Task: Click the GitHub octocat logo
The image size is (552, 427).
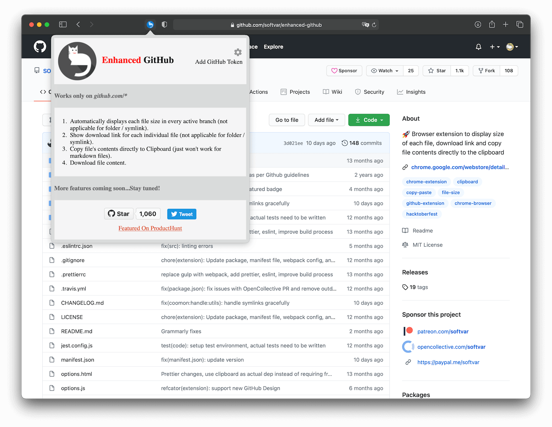Action: tap(40, 47)
